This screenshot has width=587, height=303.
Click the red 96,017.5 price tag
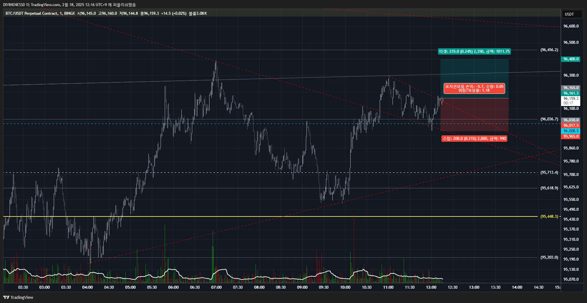(x=571, y=125)
